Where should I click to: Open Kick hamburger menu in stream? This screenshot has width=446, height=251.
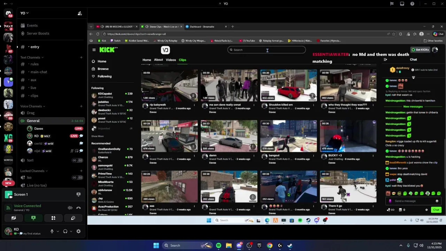click(x=94, y=50)
